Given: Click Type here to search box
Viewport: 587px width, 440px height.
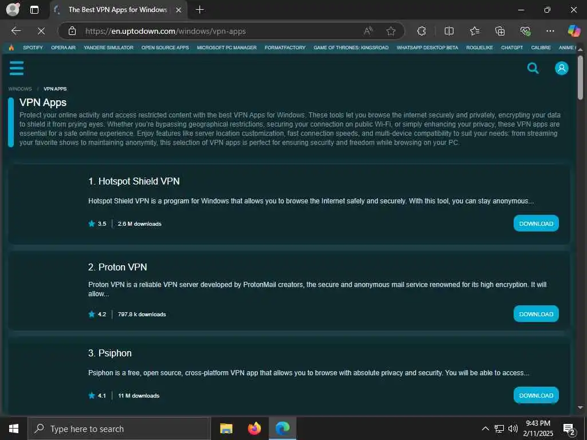Looking at the screenshot, I should point(119,429).
